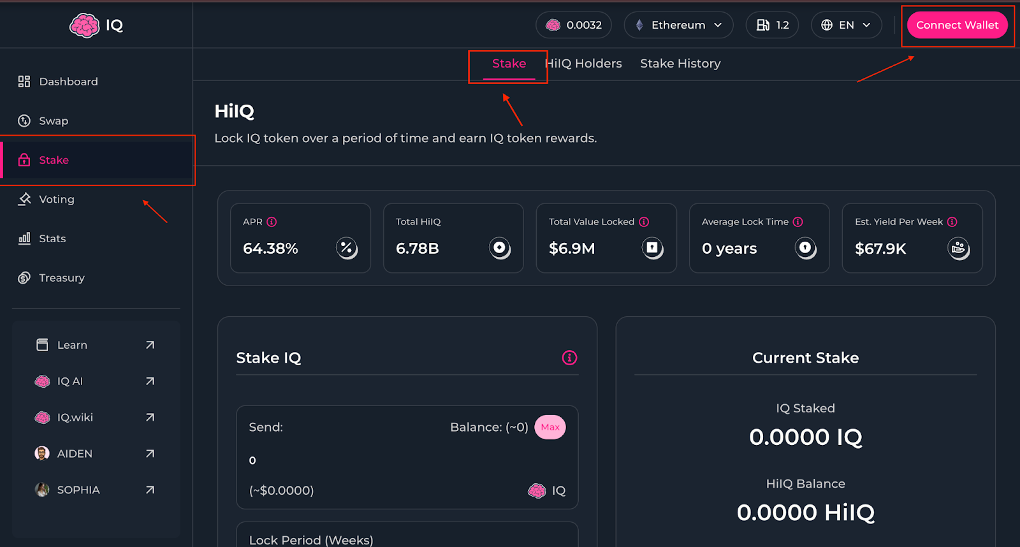The height and width of the screenshot is (547, 1020).
Task: Open the Voting page
Action: click(x=57, y=200)
